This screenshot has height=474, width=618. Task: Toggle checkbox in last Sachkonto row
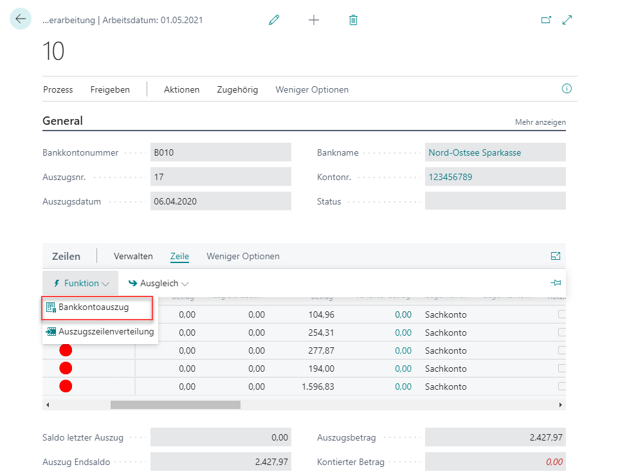click(x=562, y=387)
